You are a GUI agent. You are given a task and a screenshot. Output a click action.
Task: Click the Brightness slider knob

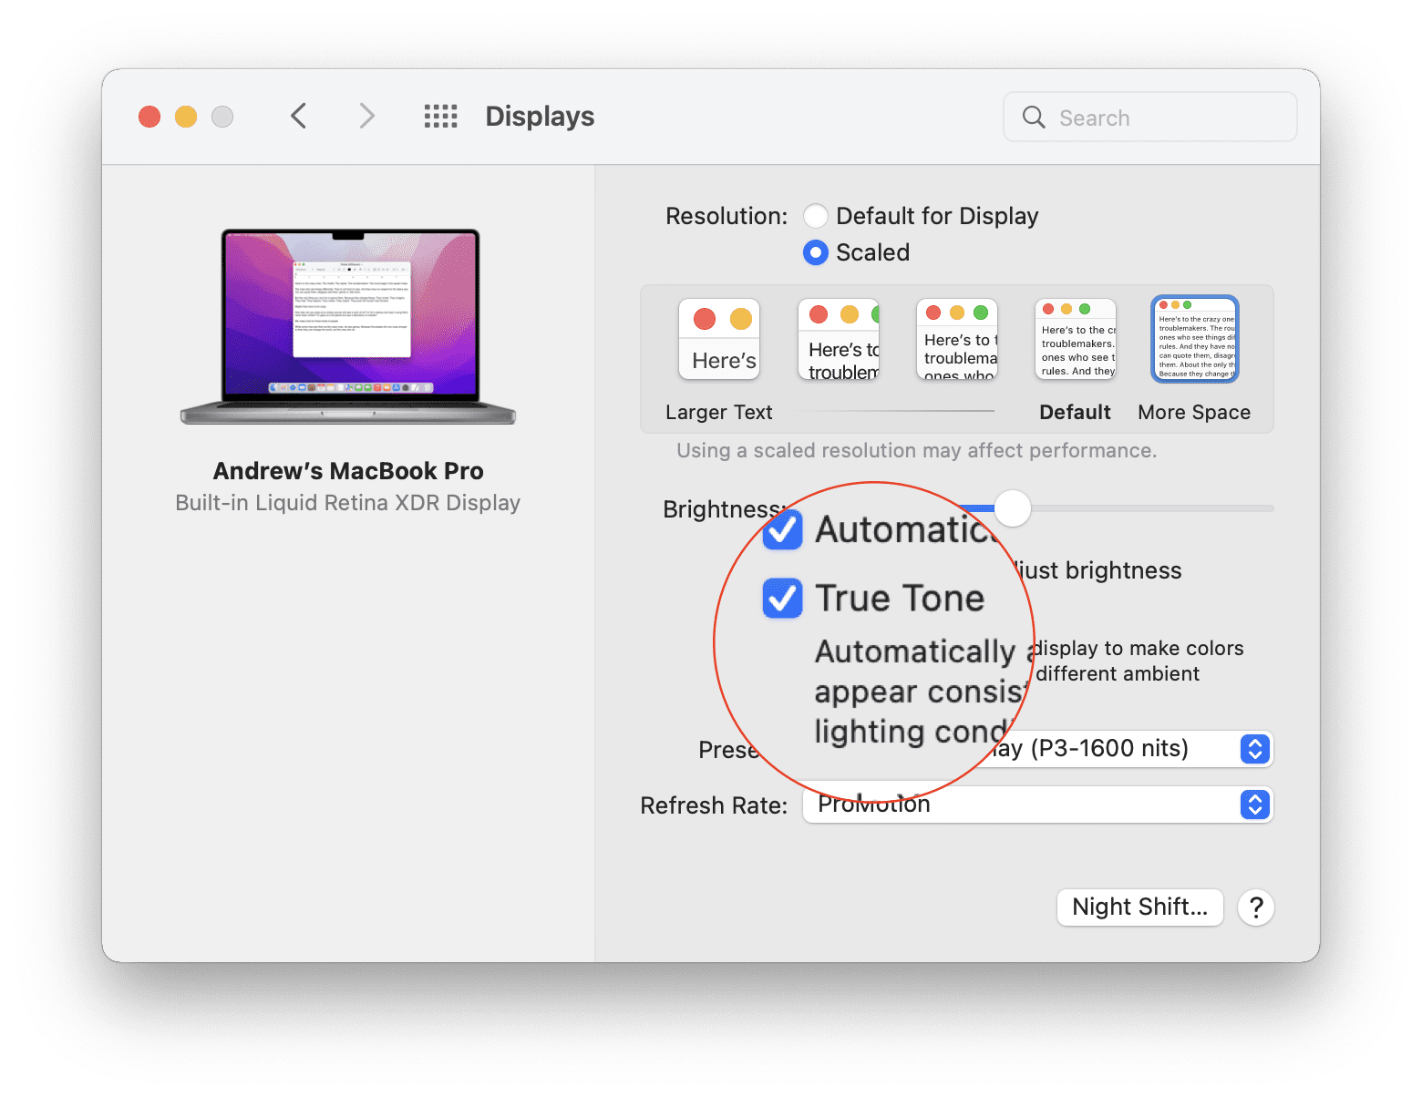(x=1012, y=508)
